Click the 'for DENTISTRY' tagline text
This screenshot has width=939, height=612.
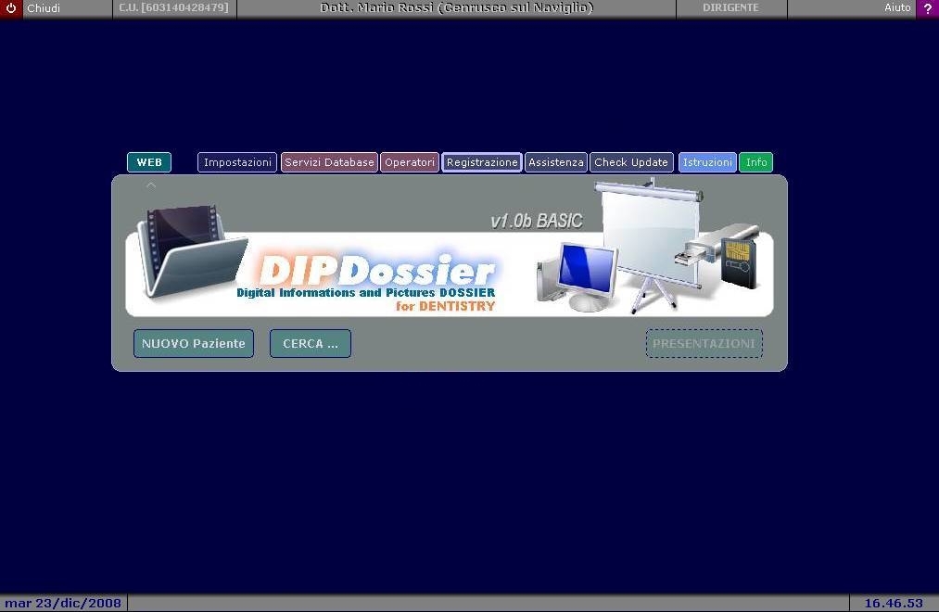(446, 306)
